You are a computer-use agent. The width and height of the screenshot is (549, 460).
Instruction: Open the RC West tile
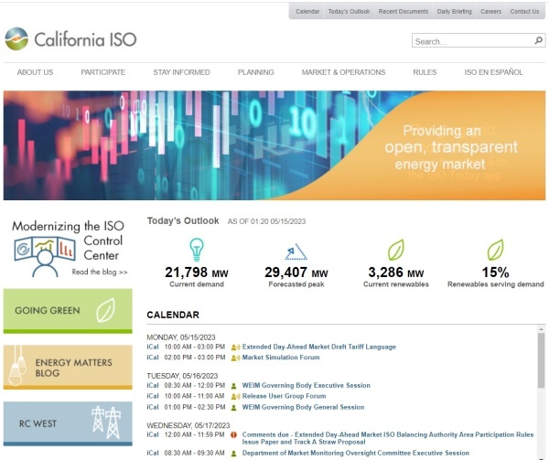pos(68,423)
